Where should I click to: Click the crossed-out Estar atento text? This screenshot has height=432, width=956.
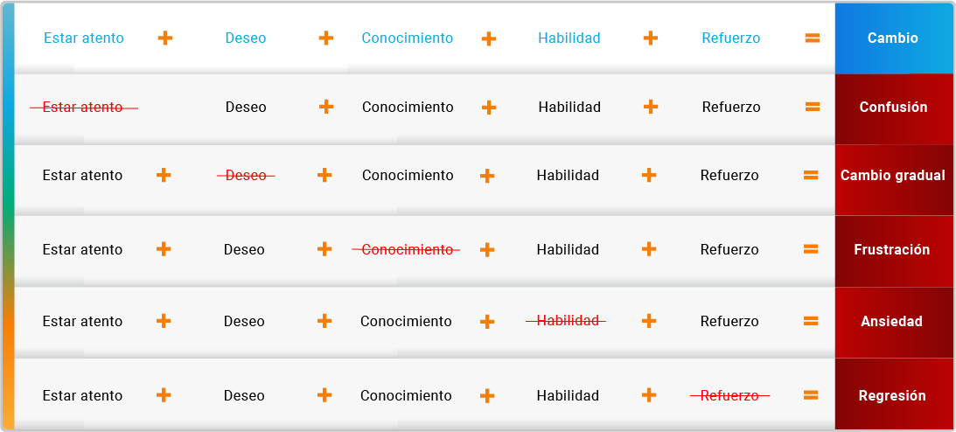point(83,108)
